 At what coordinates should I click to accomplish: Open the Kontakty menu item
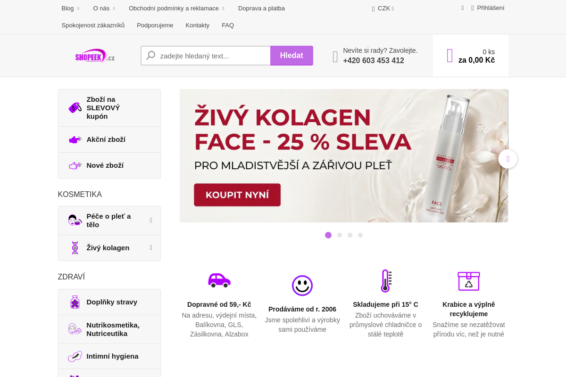pyautogui.click(x=198, y=25)
